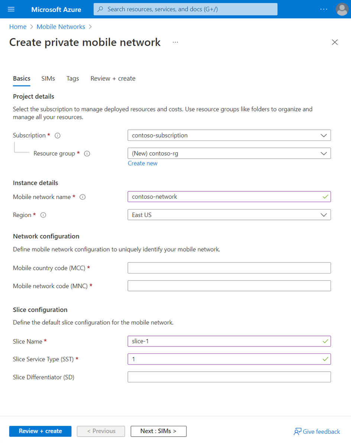
Task: Click the Review + create button
Action: pos(40,431)
